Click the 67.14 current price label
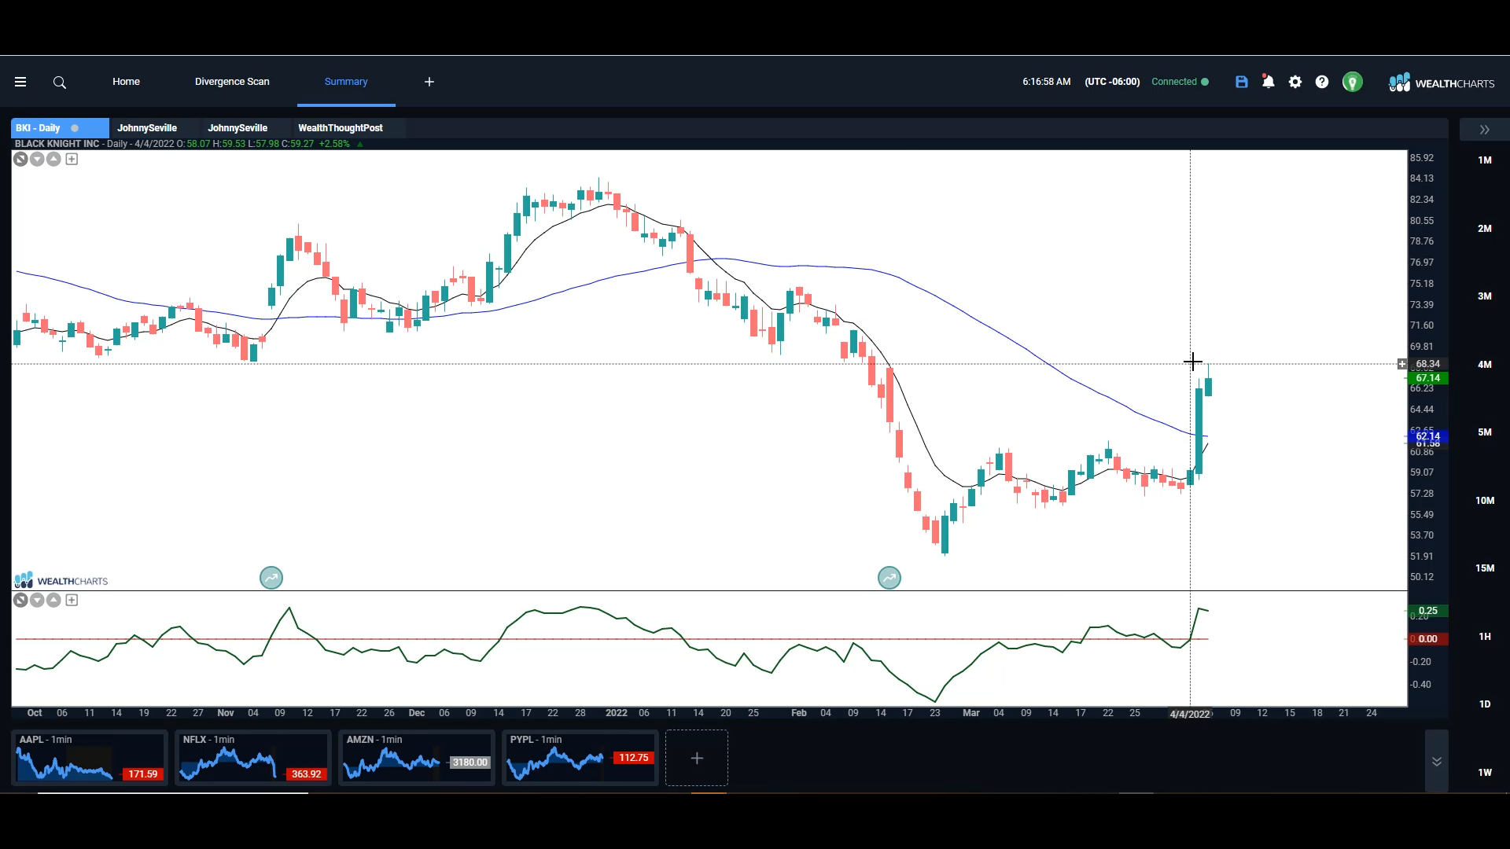 [1427, 378]
